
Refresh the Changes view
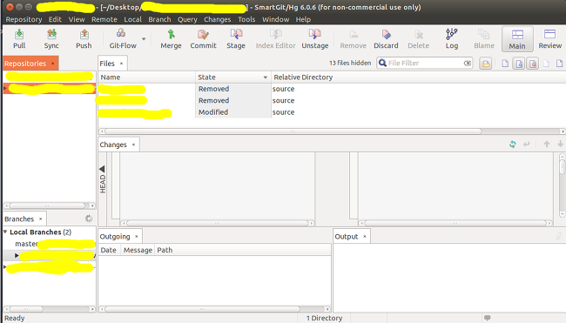click(513, 145)
